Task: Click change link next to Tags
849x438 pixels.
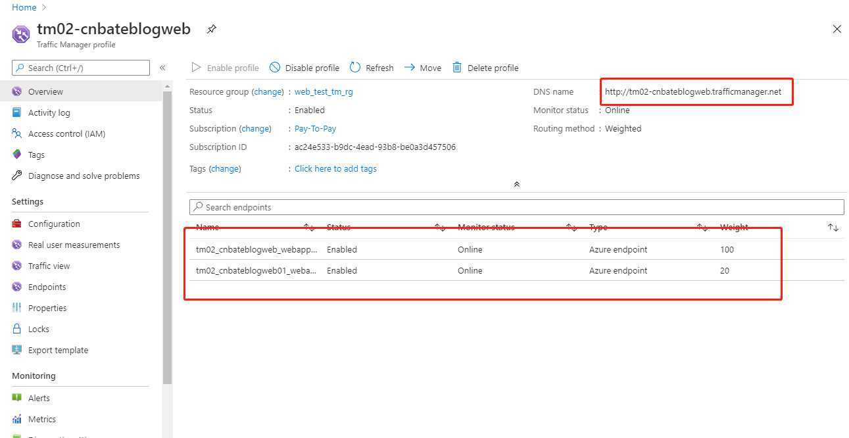Action: tap(225, 169)
